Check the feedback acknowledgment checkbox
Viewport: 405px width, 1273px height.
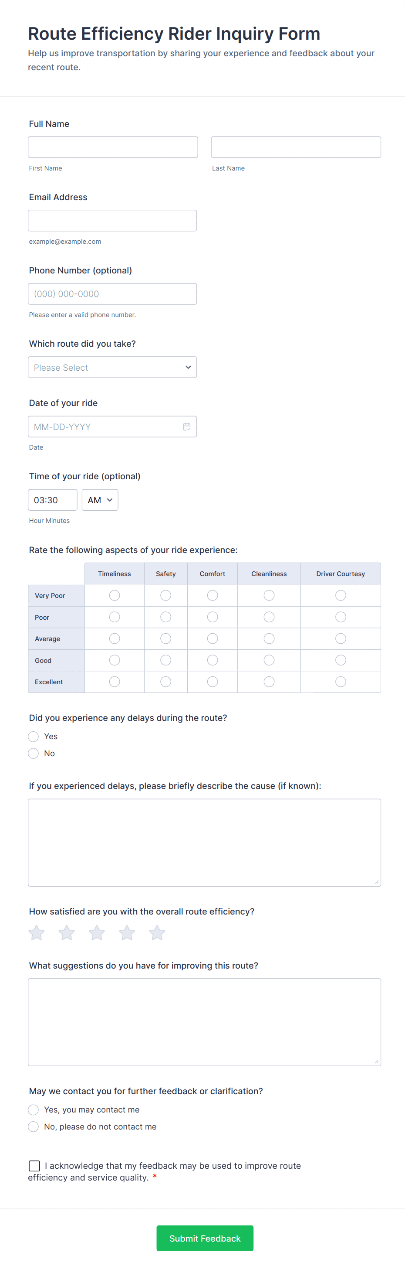click(34, 1166)
